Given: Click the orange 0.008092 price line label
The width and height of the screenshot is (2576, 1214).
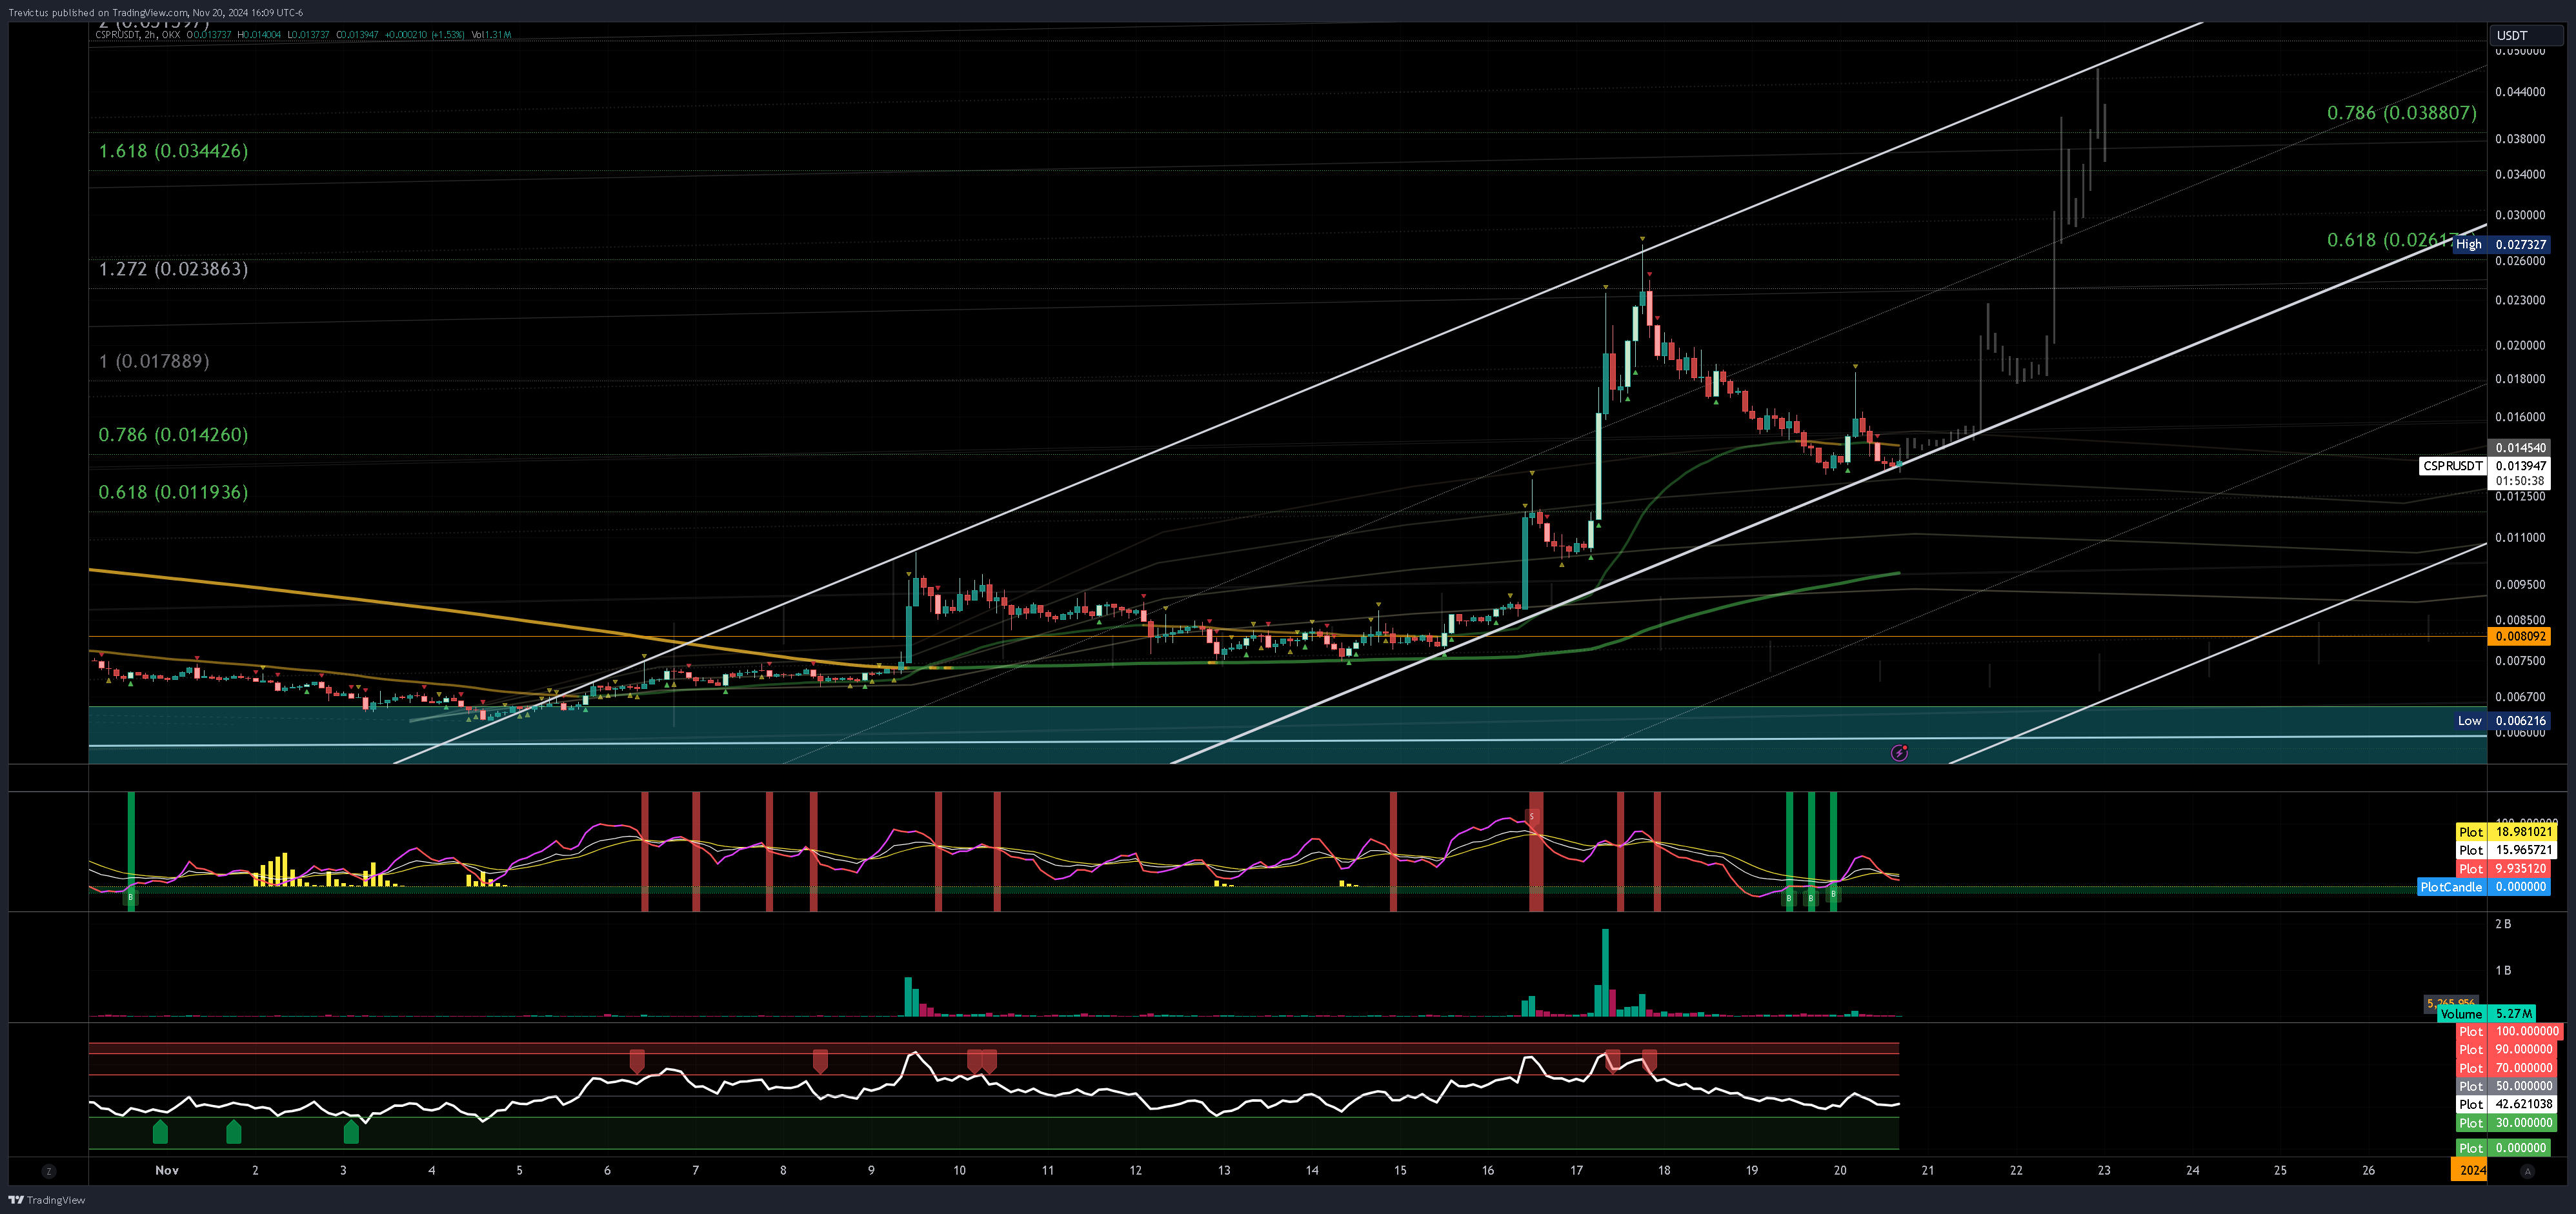Looking at the screenshot, I should click(x=2519, y=636).
